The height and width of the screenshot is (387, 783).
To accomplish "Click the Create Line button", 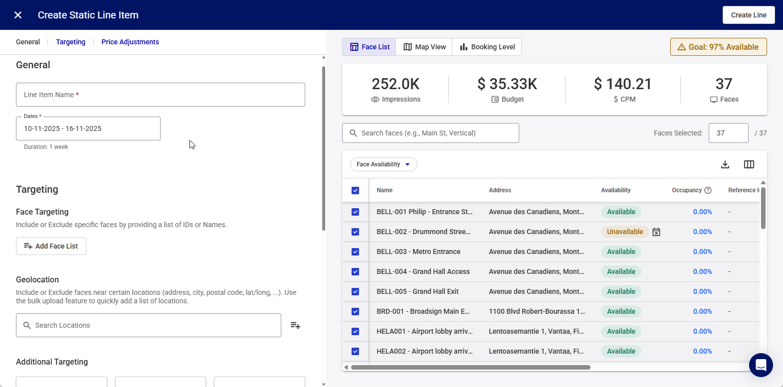I will point(748,15).
